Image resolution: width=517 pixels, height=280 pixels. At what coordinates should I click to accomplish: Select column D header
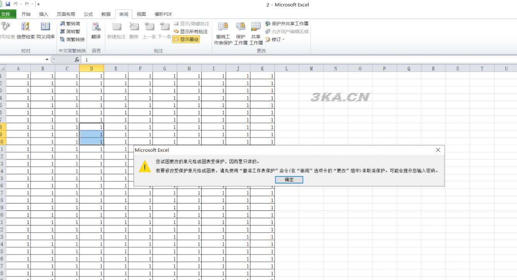click(91, 69)
